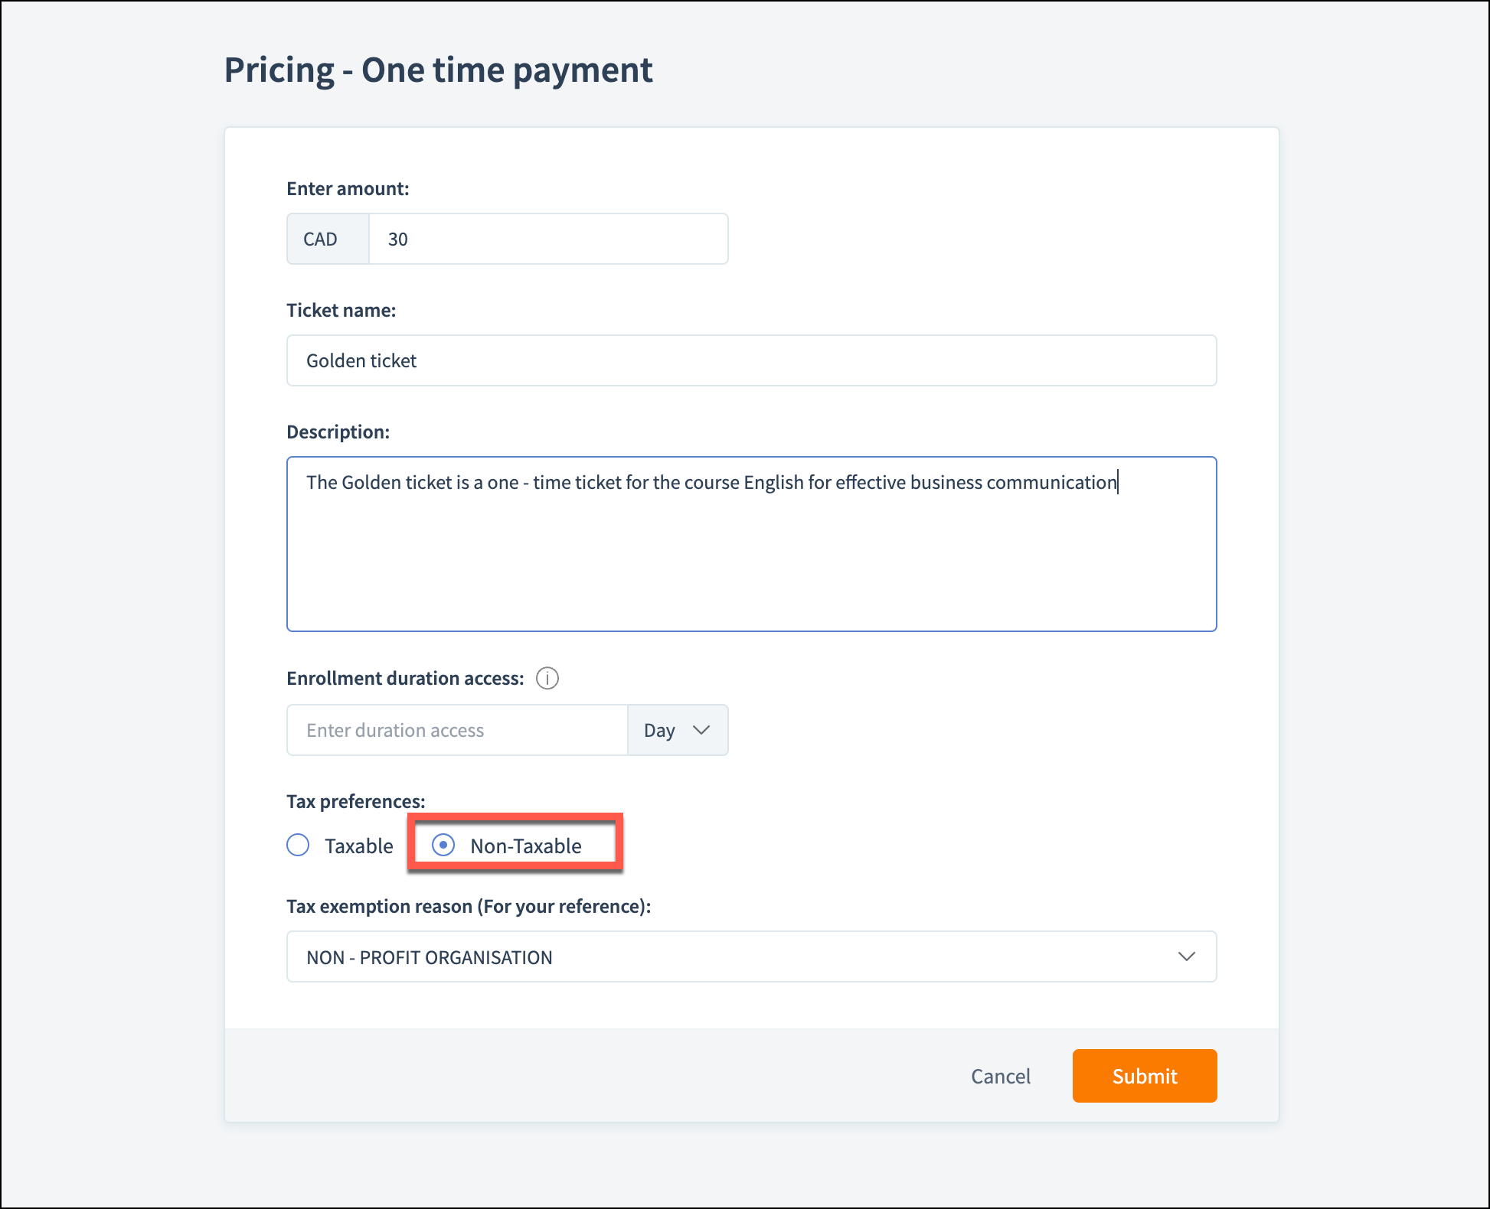
Task: Select the Non-Taxable radio button
Action: click(x=443, y=845)
